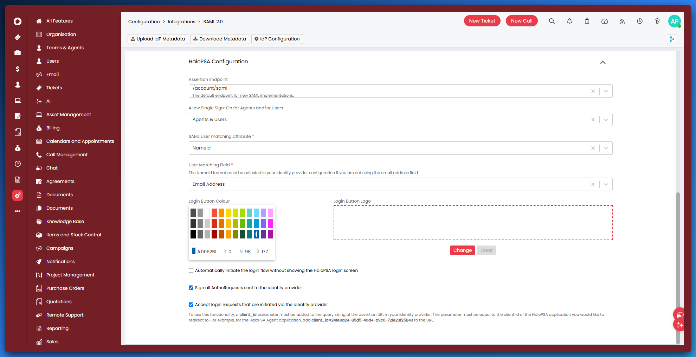Click the Login Button Logo drop area
This screenshot has height=357, width=696.
click(473, 223)
